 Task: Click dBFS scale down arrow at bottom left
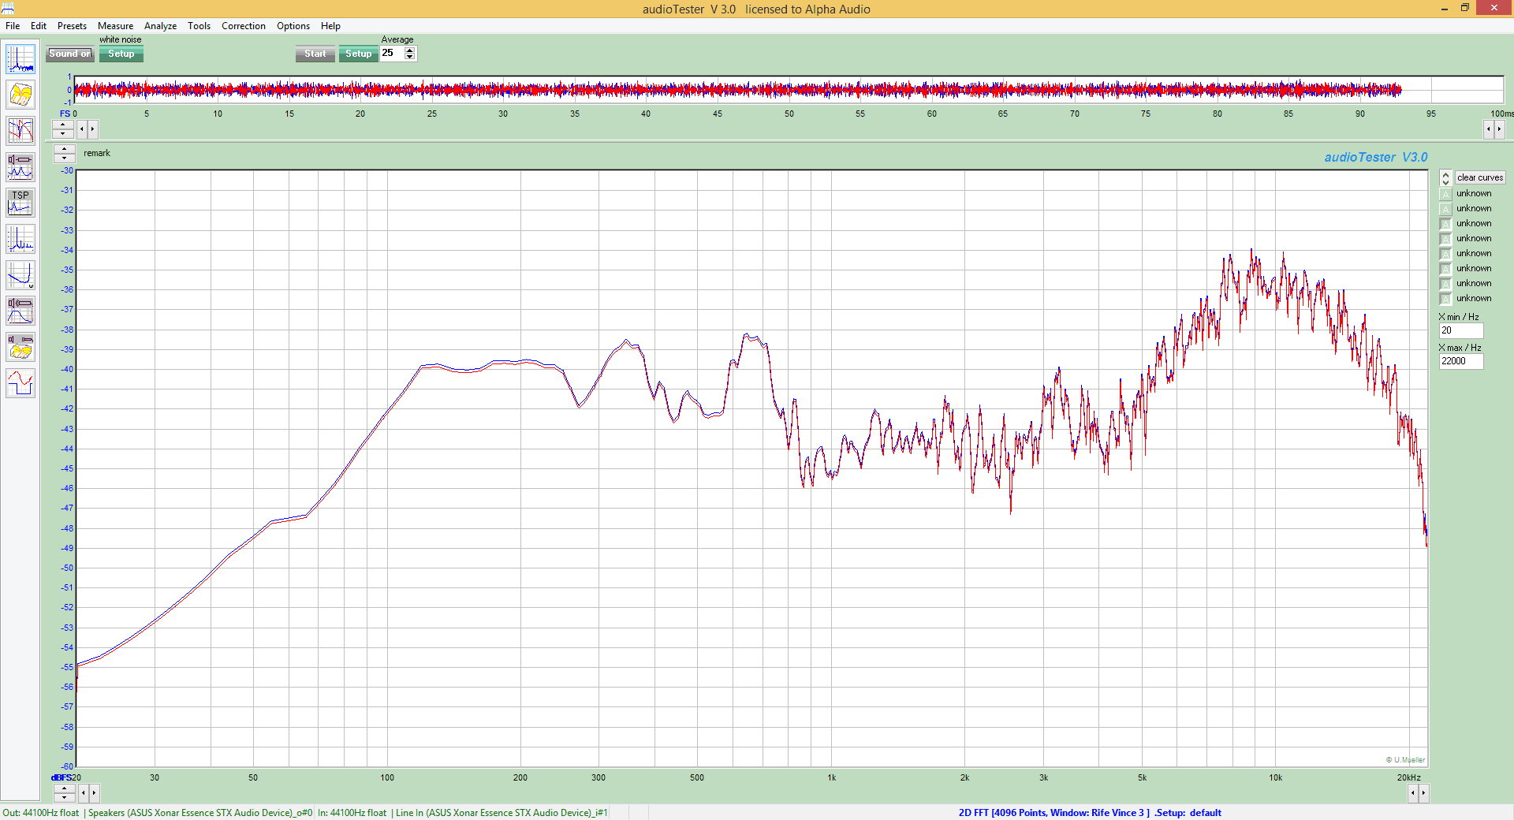[64, 797]
